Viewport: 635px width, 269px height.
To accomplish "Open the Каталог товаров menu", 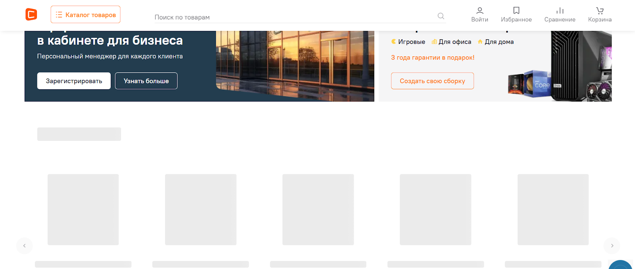I will tap(85, 15).
